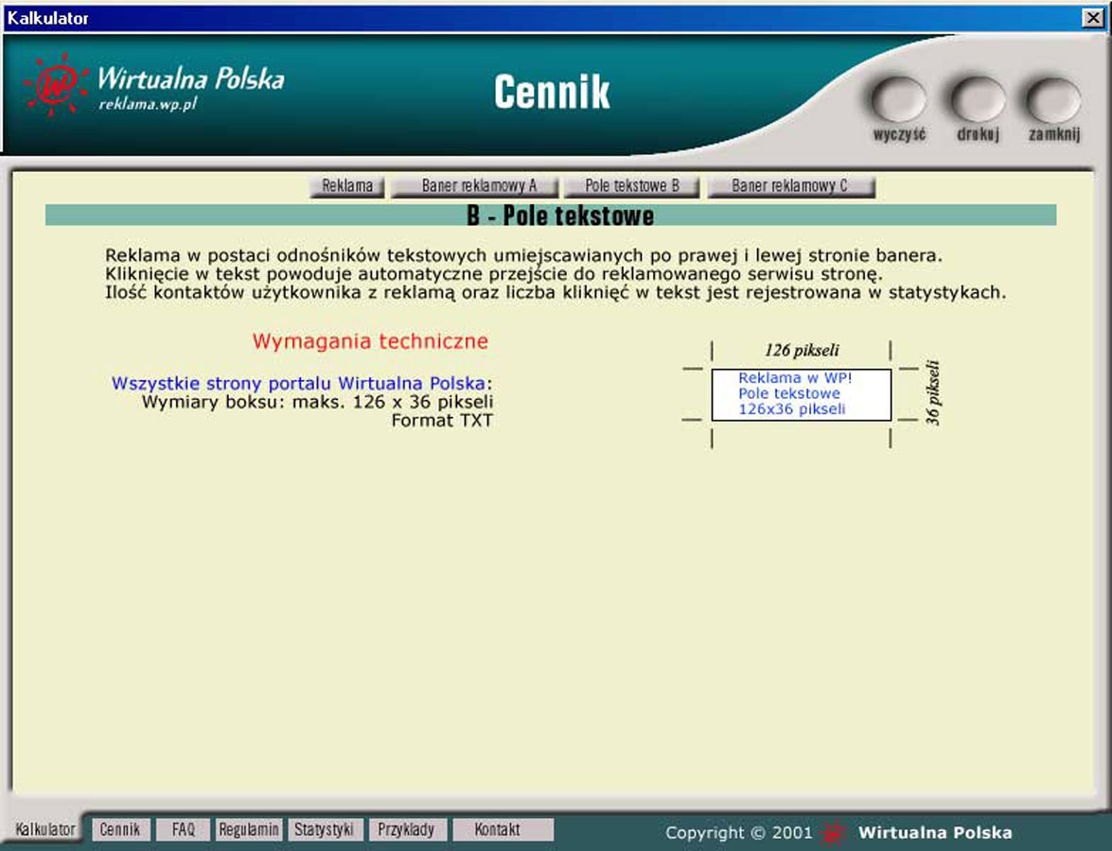Click the 'Wymagania techniczne' heading
Image resolution: width=1112 pixels, height=851 pixels.
[370, 340]
